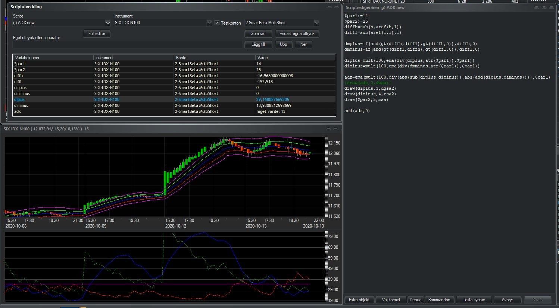Open the Script dropdown showing ADX new
This screenshot has width=559, height=308.
pyautogui.click(x=107, y=23)
